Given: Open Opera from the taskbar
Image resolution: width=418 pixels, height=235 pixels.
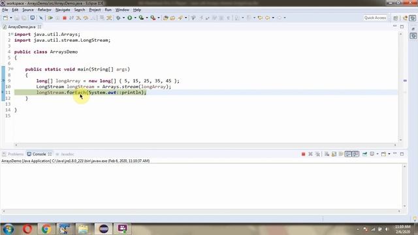Looking at the screenshot, I should click(x=27, y=229).
